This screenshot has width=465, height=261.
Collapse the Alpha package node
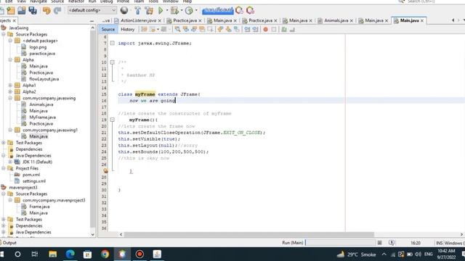point(10,59)
